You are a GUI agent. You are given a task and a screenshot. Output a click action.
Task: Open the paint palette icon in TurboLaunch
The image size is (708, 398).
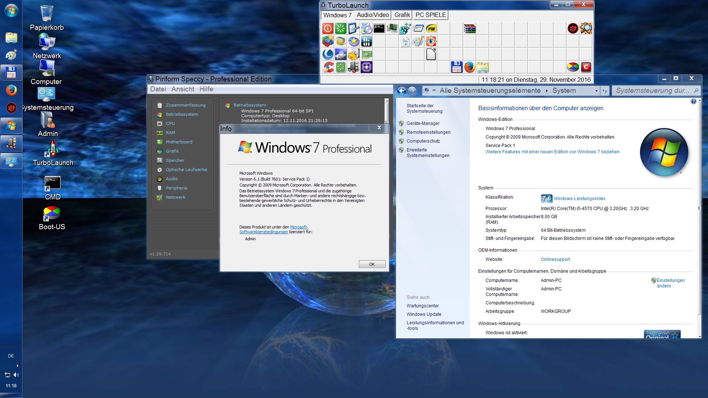(x=418, y=41)
